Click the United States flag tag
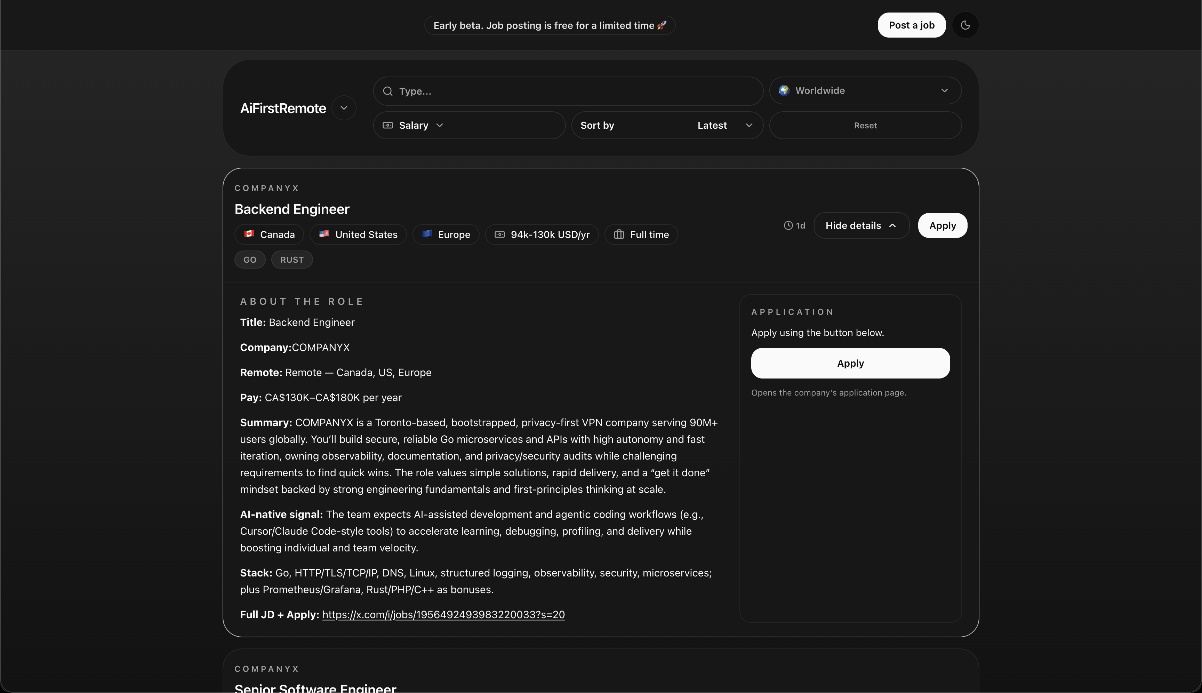 click(358, 234)
